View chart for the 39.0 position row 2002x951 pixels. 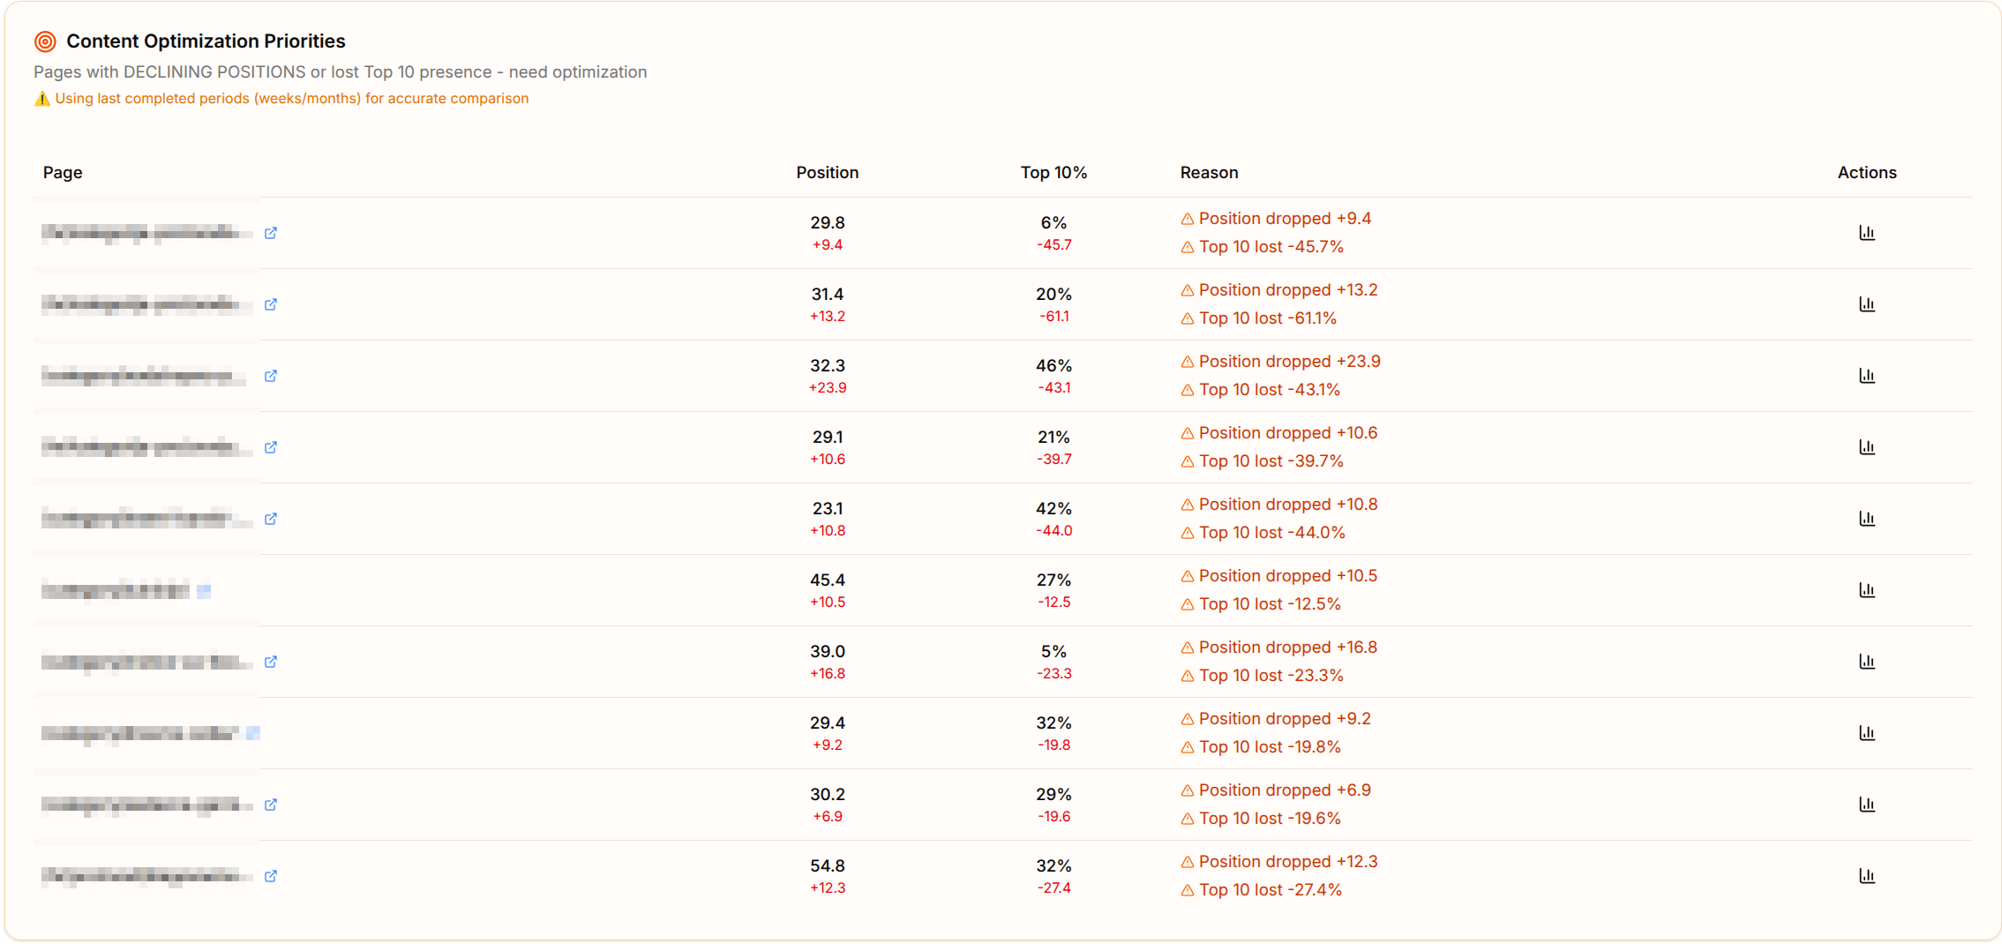tap(1866, 662)
